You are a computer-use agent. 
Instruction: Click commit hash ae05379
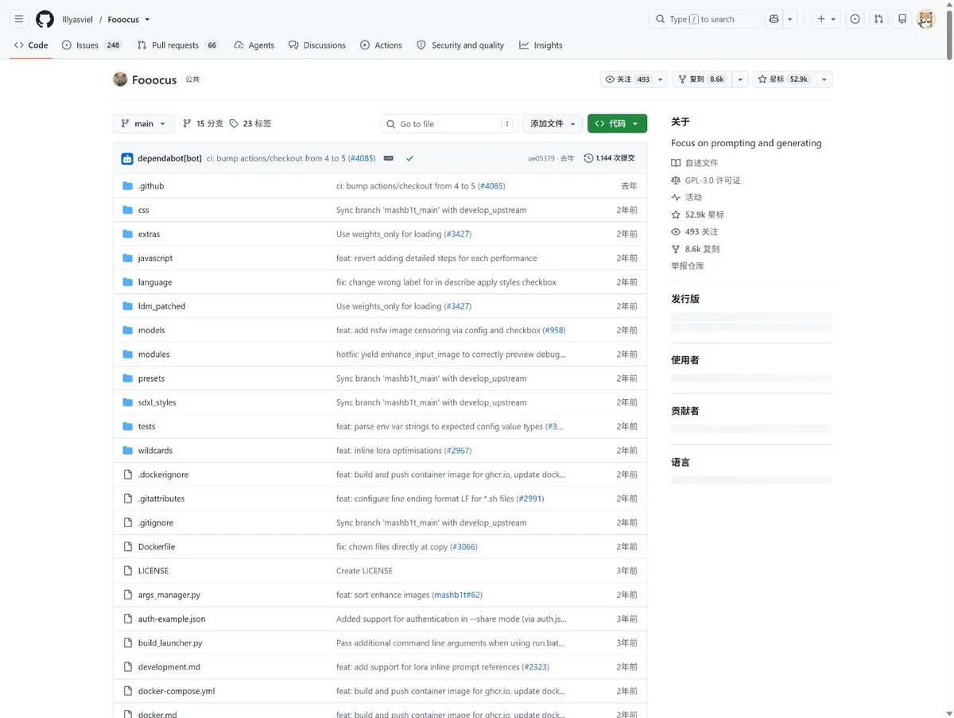coord(541,158)
